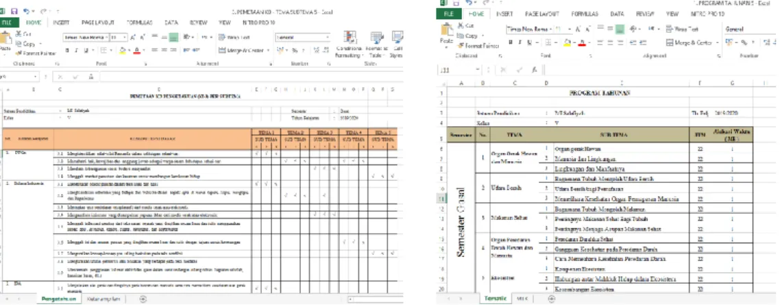Select Tematik sheet tab in right window

[x=495, y=298]
